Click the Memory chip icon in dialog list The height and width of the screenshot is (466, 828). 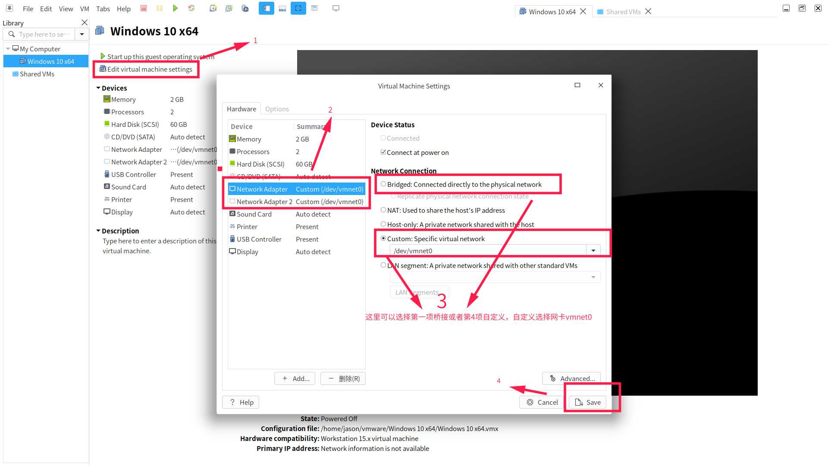point(232,139)
